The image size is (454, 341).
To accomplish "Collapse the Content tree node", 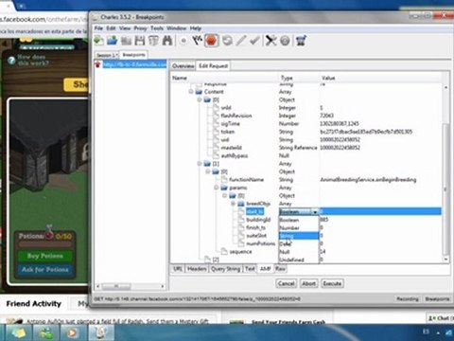I will (x=191, y=92).
